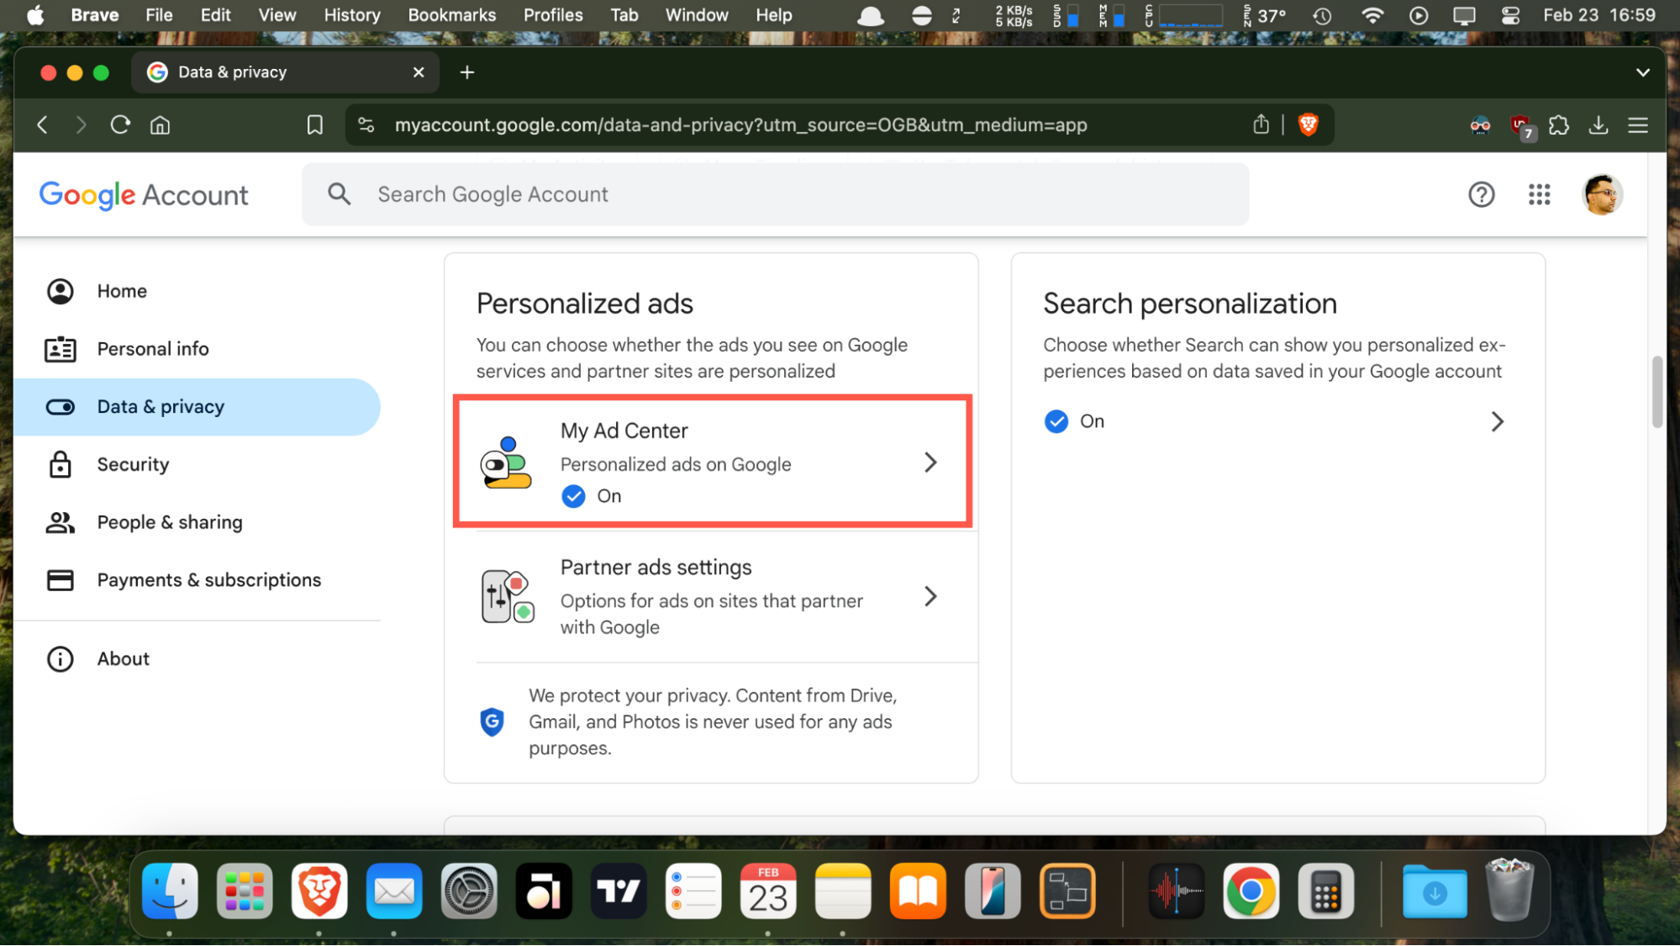
Task: Open the Bookmarks menu
Action: (451, 15)
